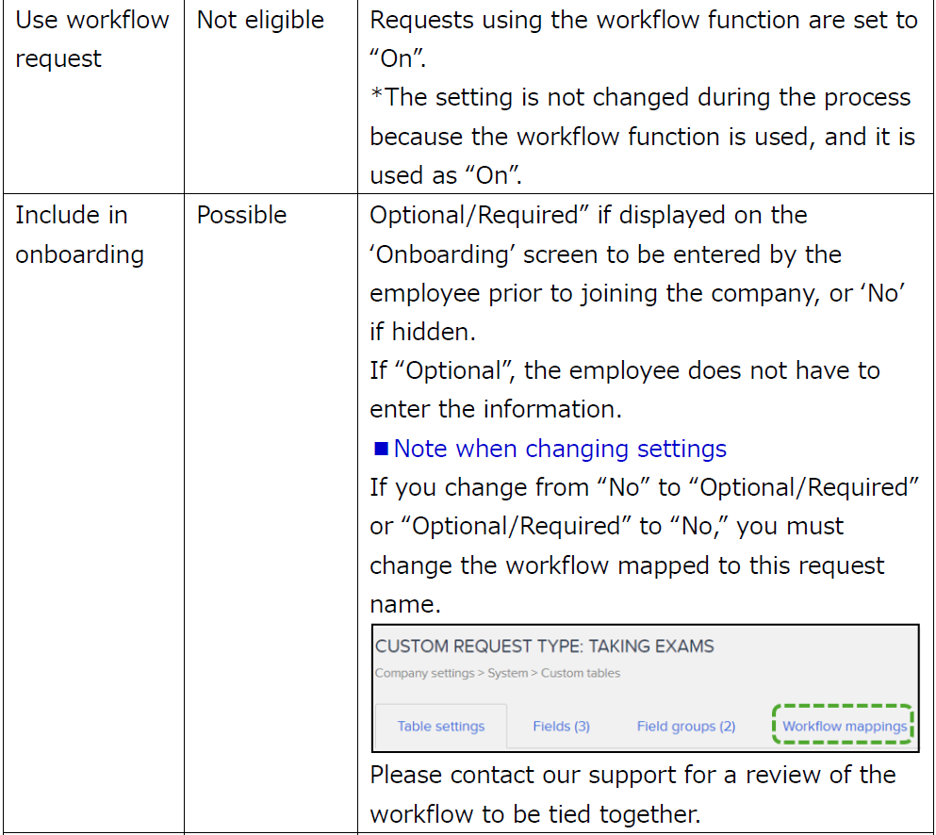Click the Company settings breadcrumb

point(424,673)
